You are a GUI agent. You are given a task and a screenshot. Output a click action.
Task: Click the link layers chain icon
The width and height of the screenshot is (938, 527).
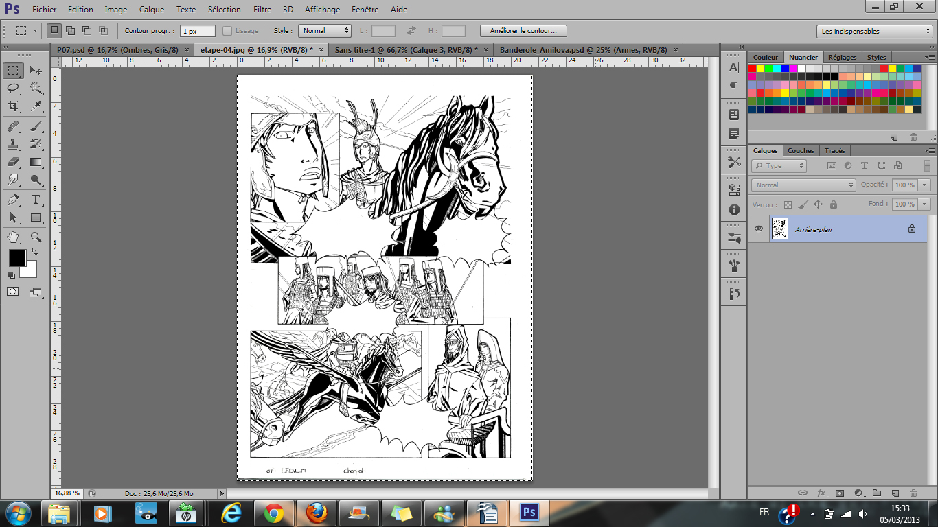pos(802,493)
